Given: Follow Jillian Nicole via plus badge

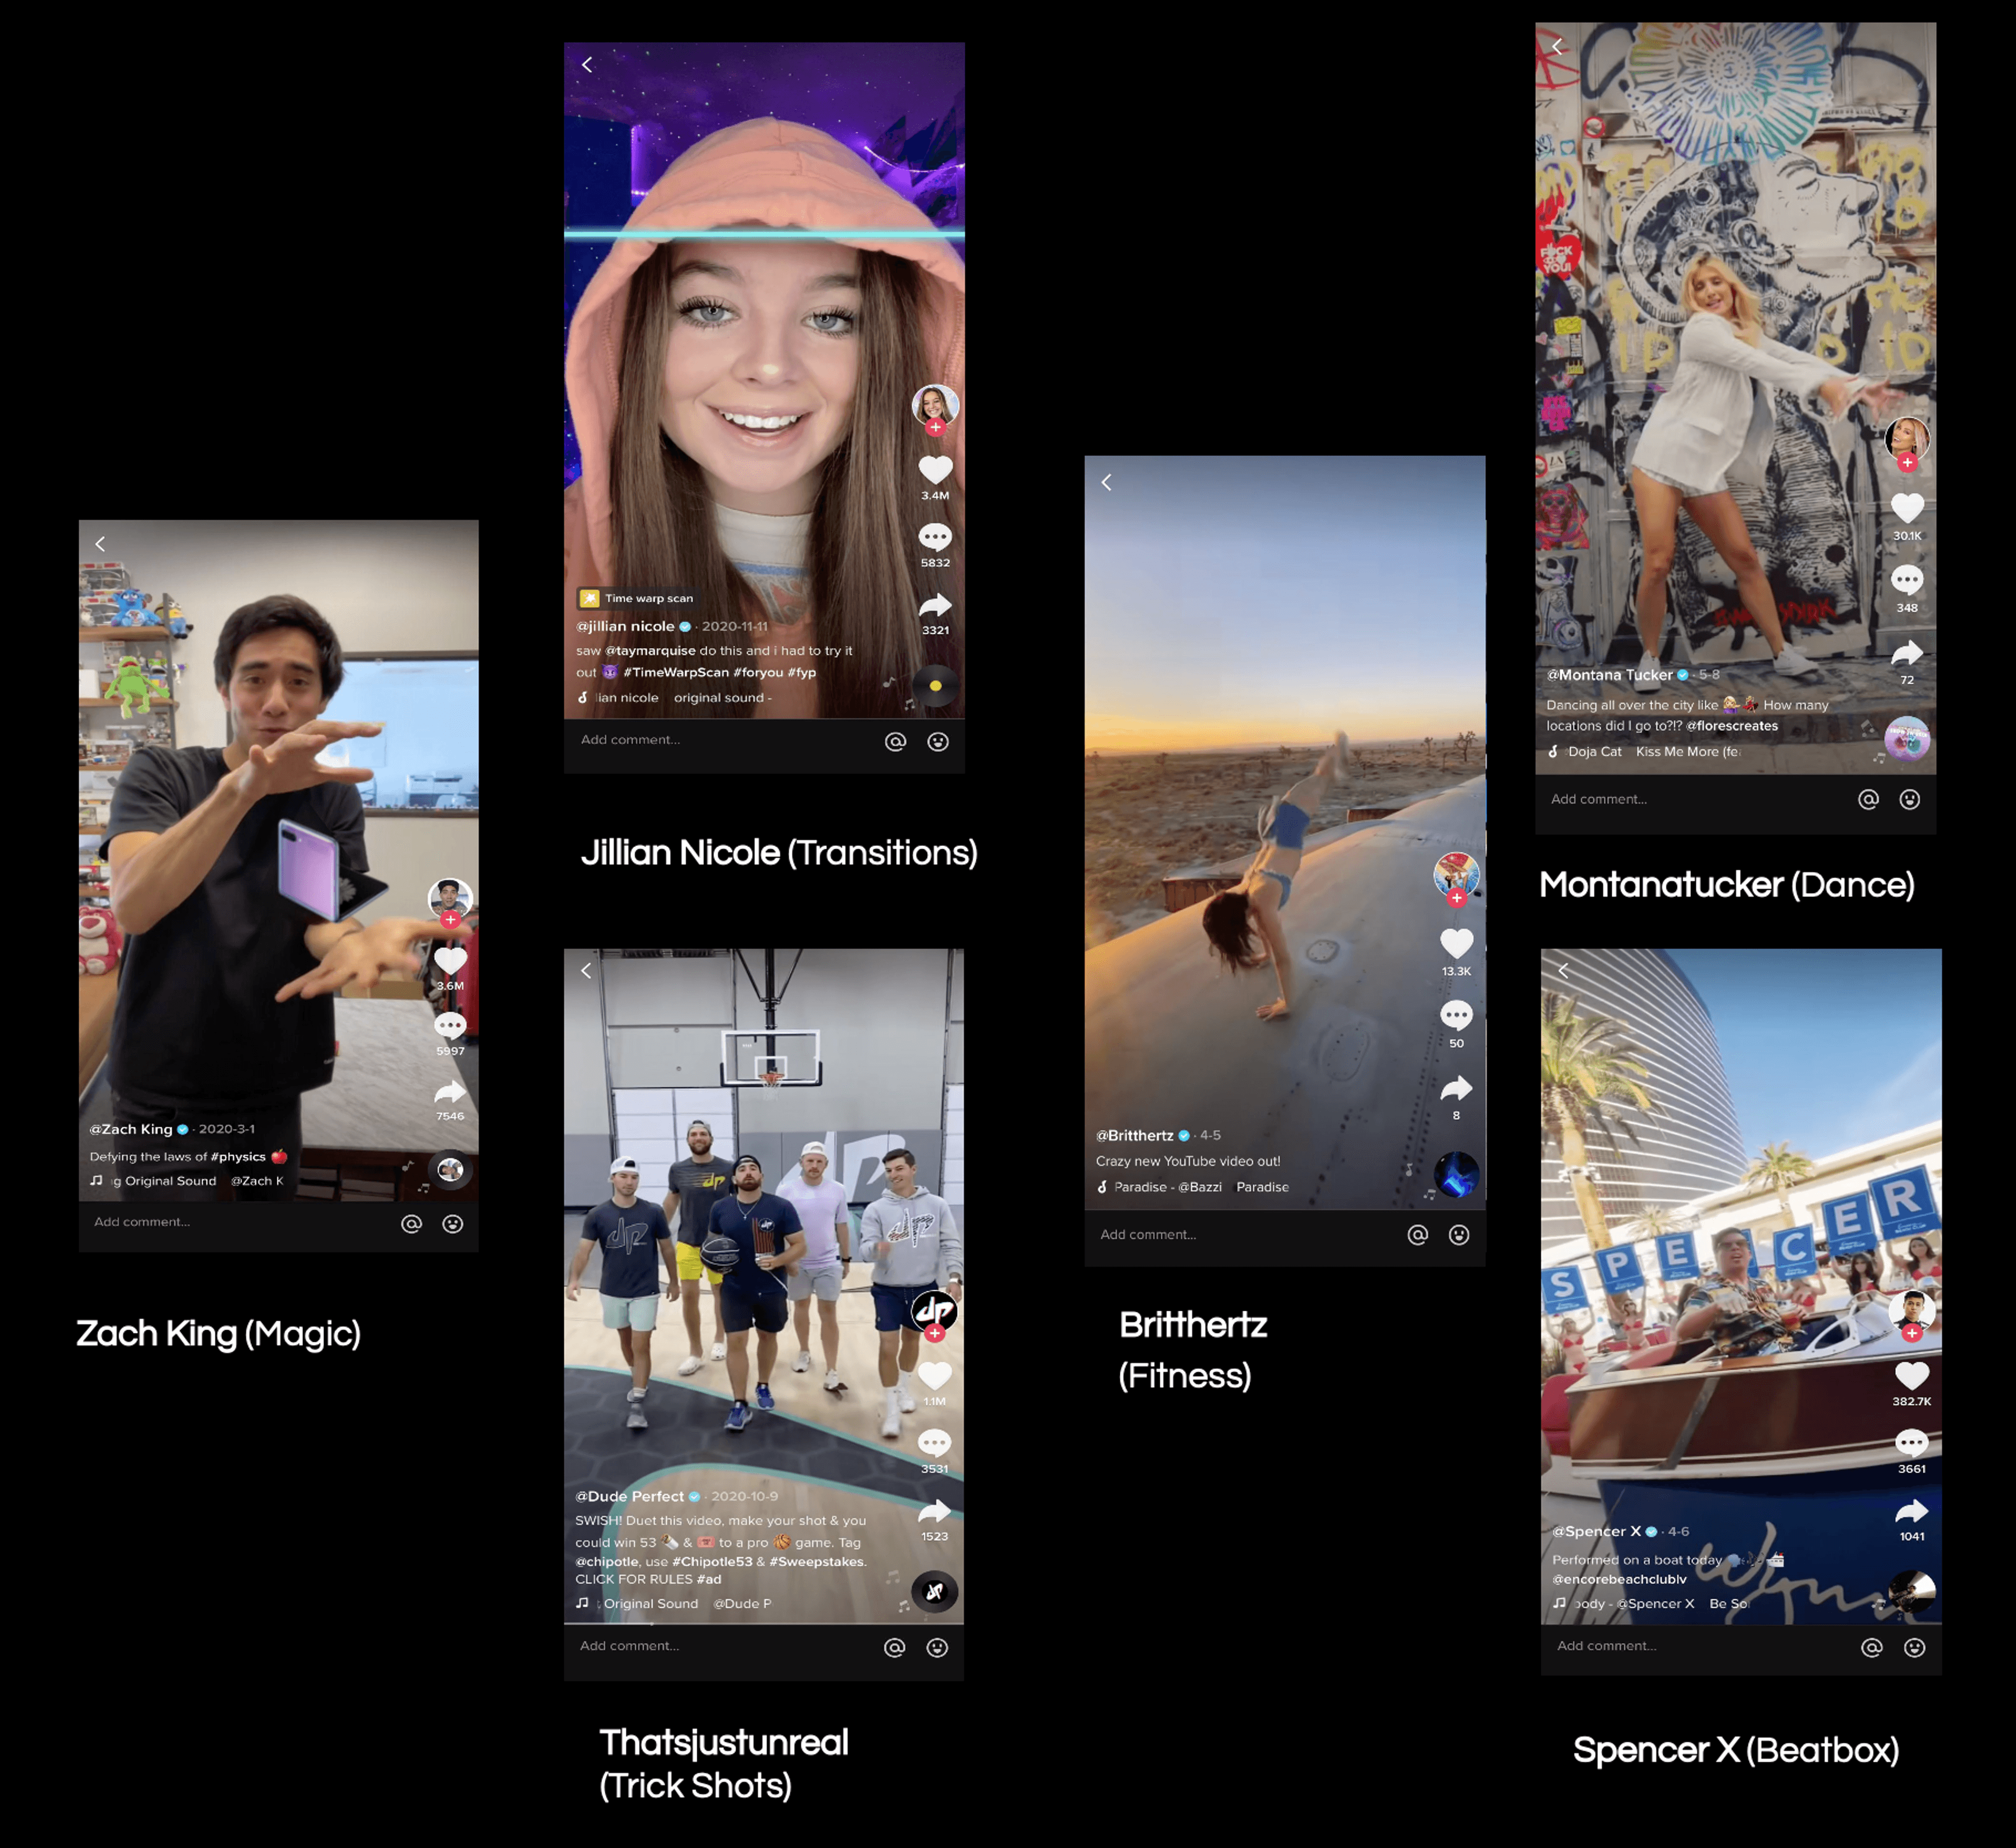Looking at the screenshot, I should 935,427.
